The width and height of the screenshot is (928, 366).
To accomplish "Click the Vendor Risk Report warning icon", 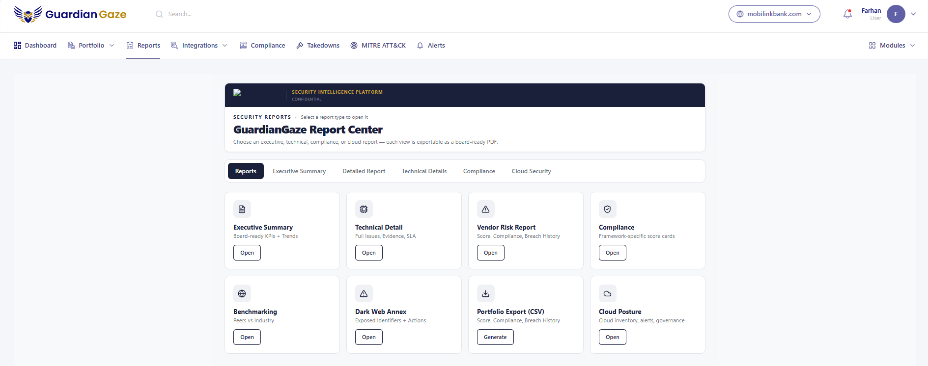I will pyautogui.click(x=486, y=209).
